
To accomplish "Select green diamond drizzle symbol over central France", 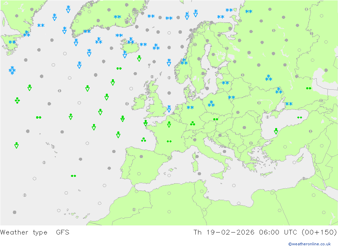I will coord(169,141).
